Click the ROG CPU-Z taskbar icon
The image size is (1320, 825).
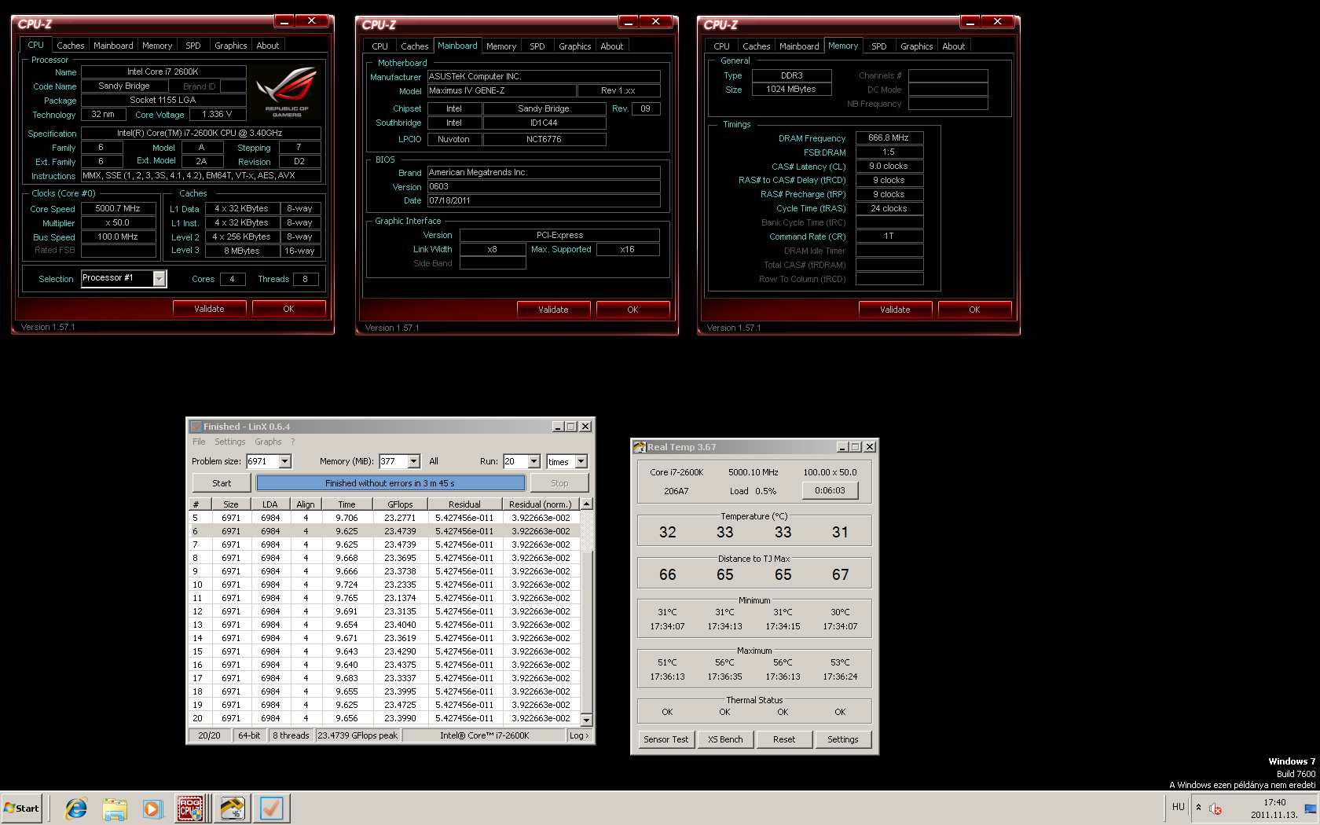(191, 808)
